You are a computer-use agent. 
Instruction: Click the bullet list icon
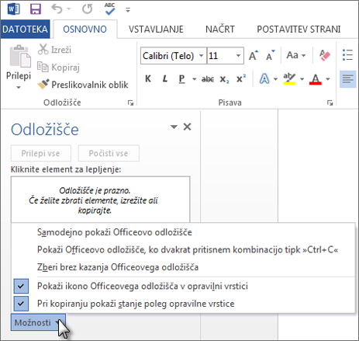[x=347, y=55]
